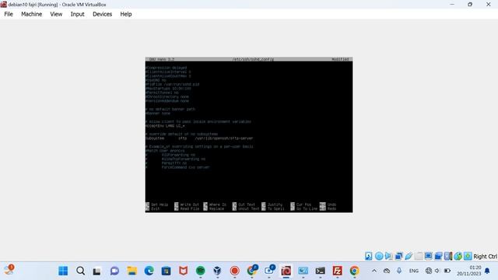Open the terminal app on the taskbar
This screenshot has height=280, width=498.
pos(320,271)
